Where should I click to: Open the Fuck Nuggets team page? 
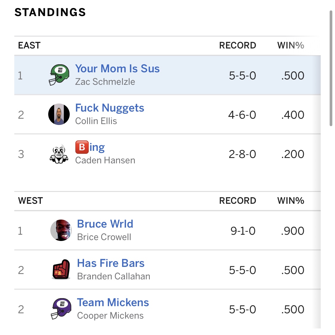110,108
